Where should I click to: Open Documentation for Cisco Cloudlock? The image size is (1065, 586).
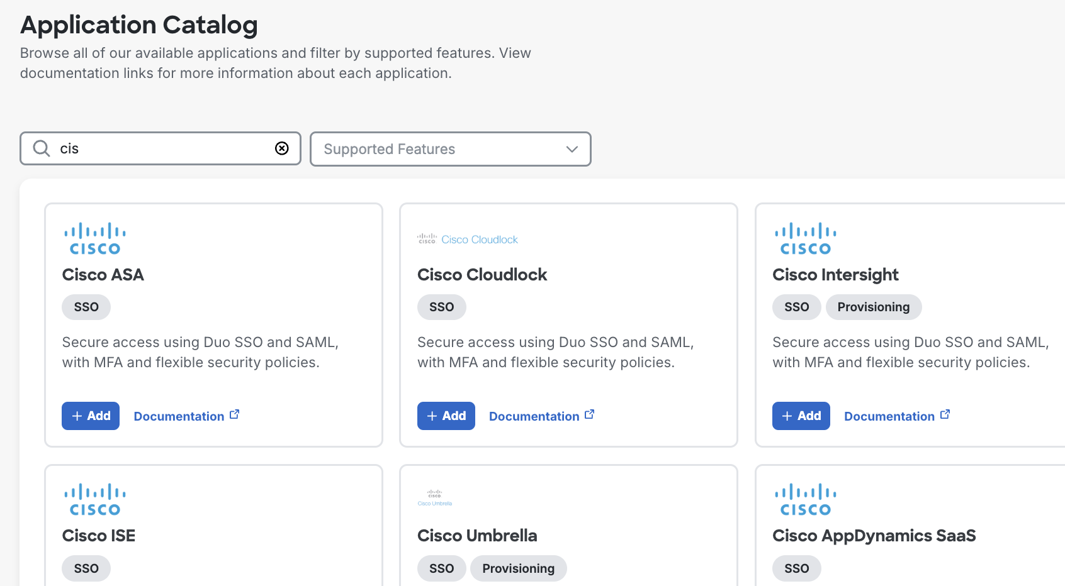(534, 416)
